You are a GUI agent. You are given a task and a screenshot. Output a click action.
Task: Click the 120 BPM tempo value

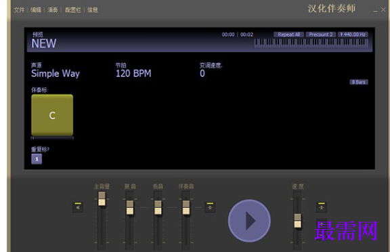pyautogui.click(x=133, y=73)
